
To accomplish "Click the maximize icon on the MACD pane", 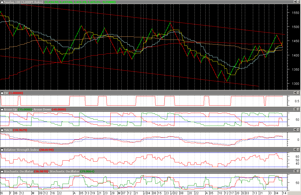I will pos(295,130).
